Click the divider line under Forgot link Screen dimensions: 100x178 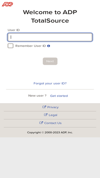click(x=50, y=89)
